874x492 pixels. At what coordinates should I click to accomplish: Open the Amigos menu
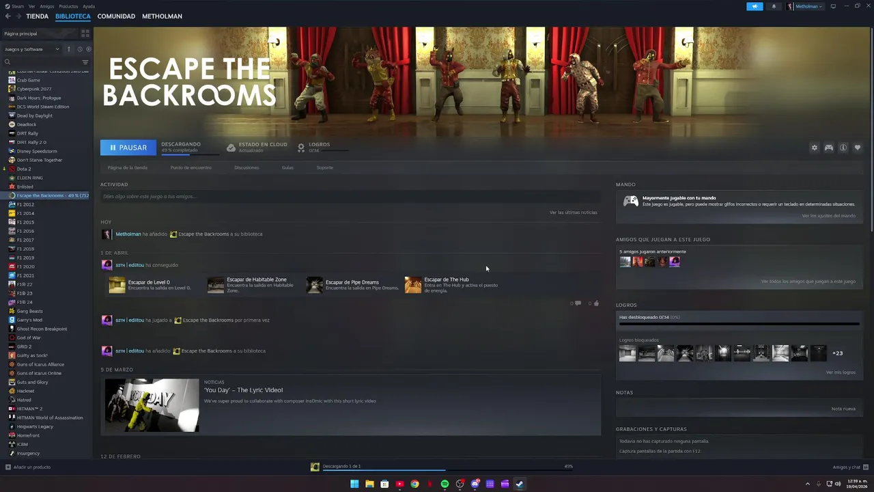(x=47, y=6)
